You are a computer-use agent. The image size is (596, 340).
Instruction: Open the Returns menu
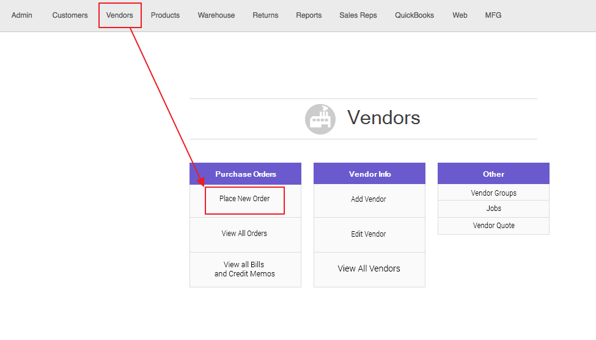coord(265,15)
